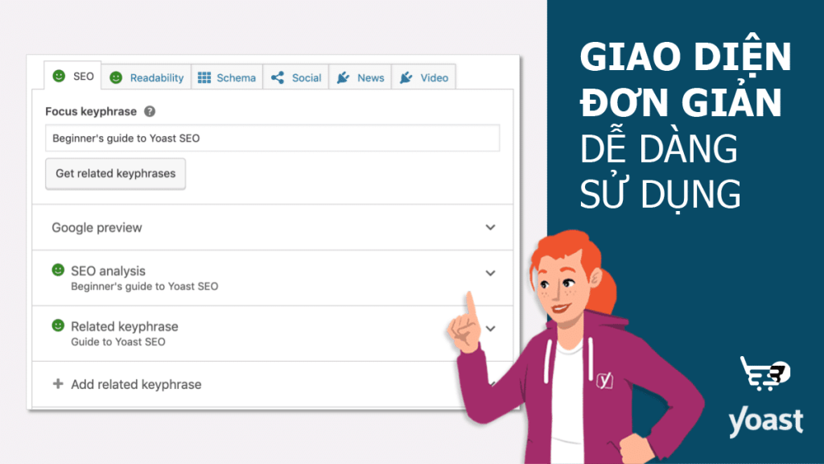The width and height of the screenshot is (824, 464).
Task: Click Get related keyphrases button
Action: click(x=116, y=174)
